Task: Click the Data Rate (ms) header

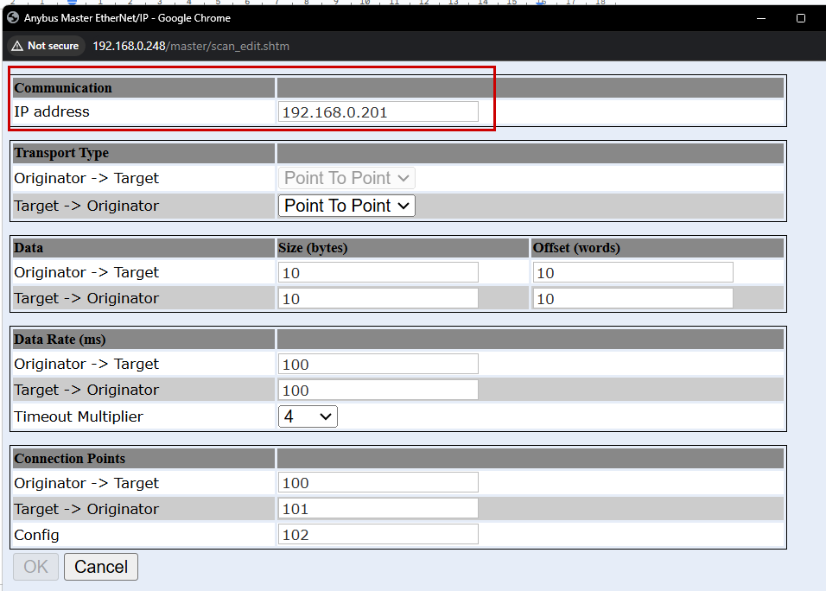Action: click(60, 340)
